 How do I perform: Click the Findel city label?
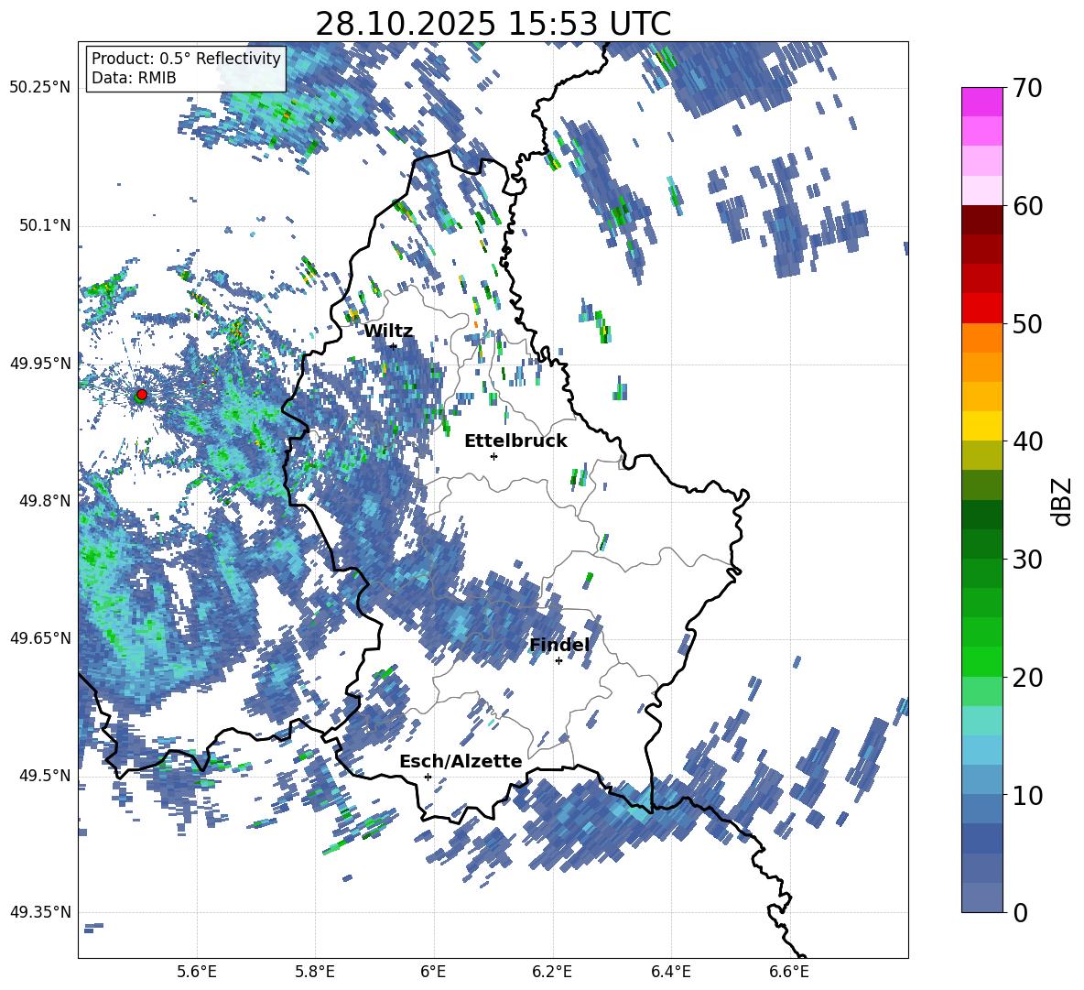[x=559, y=645]
